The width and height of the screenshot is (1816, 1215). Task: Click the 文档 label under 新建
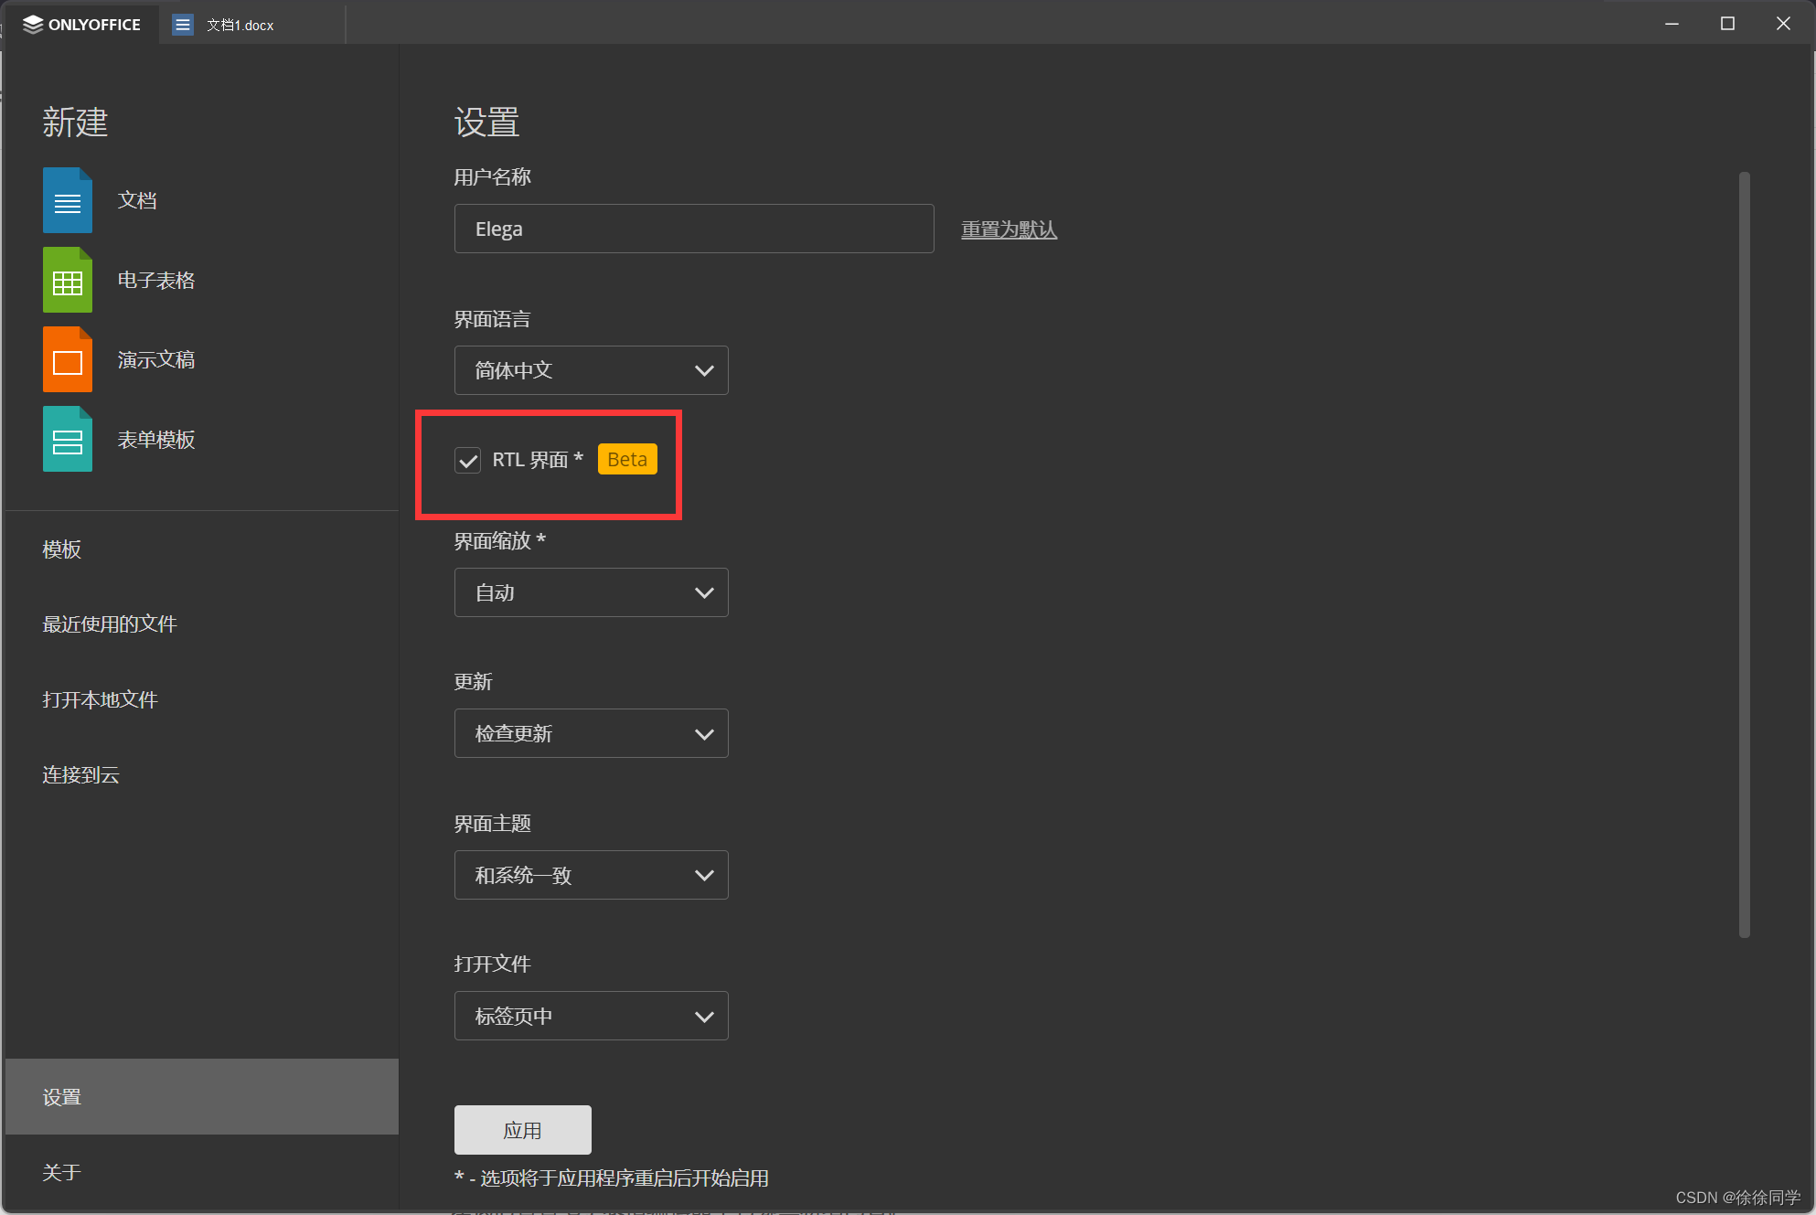pyautogui.click(x=137, y=200)
